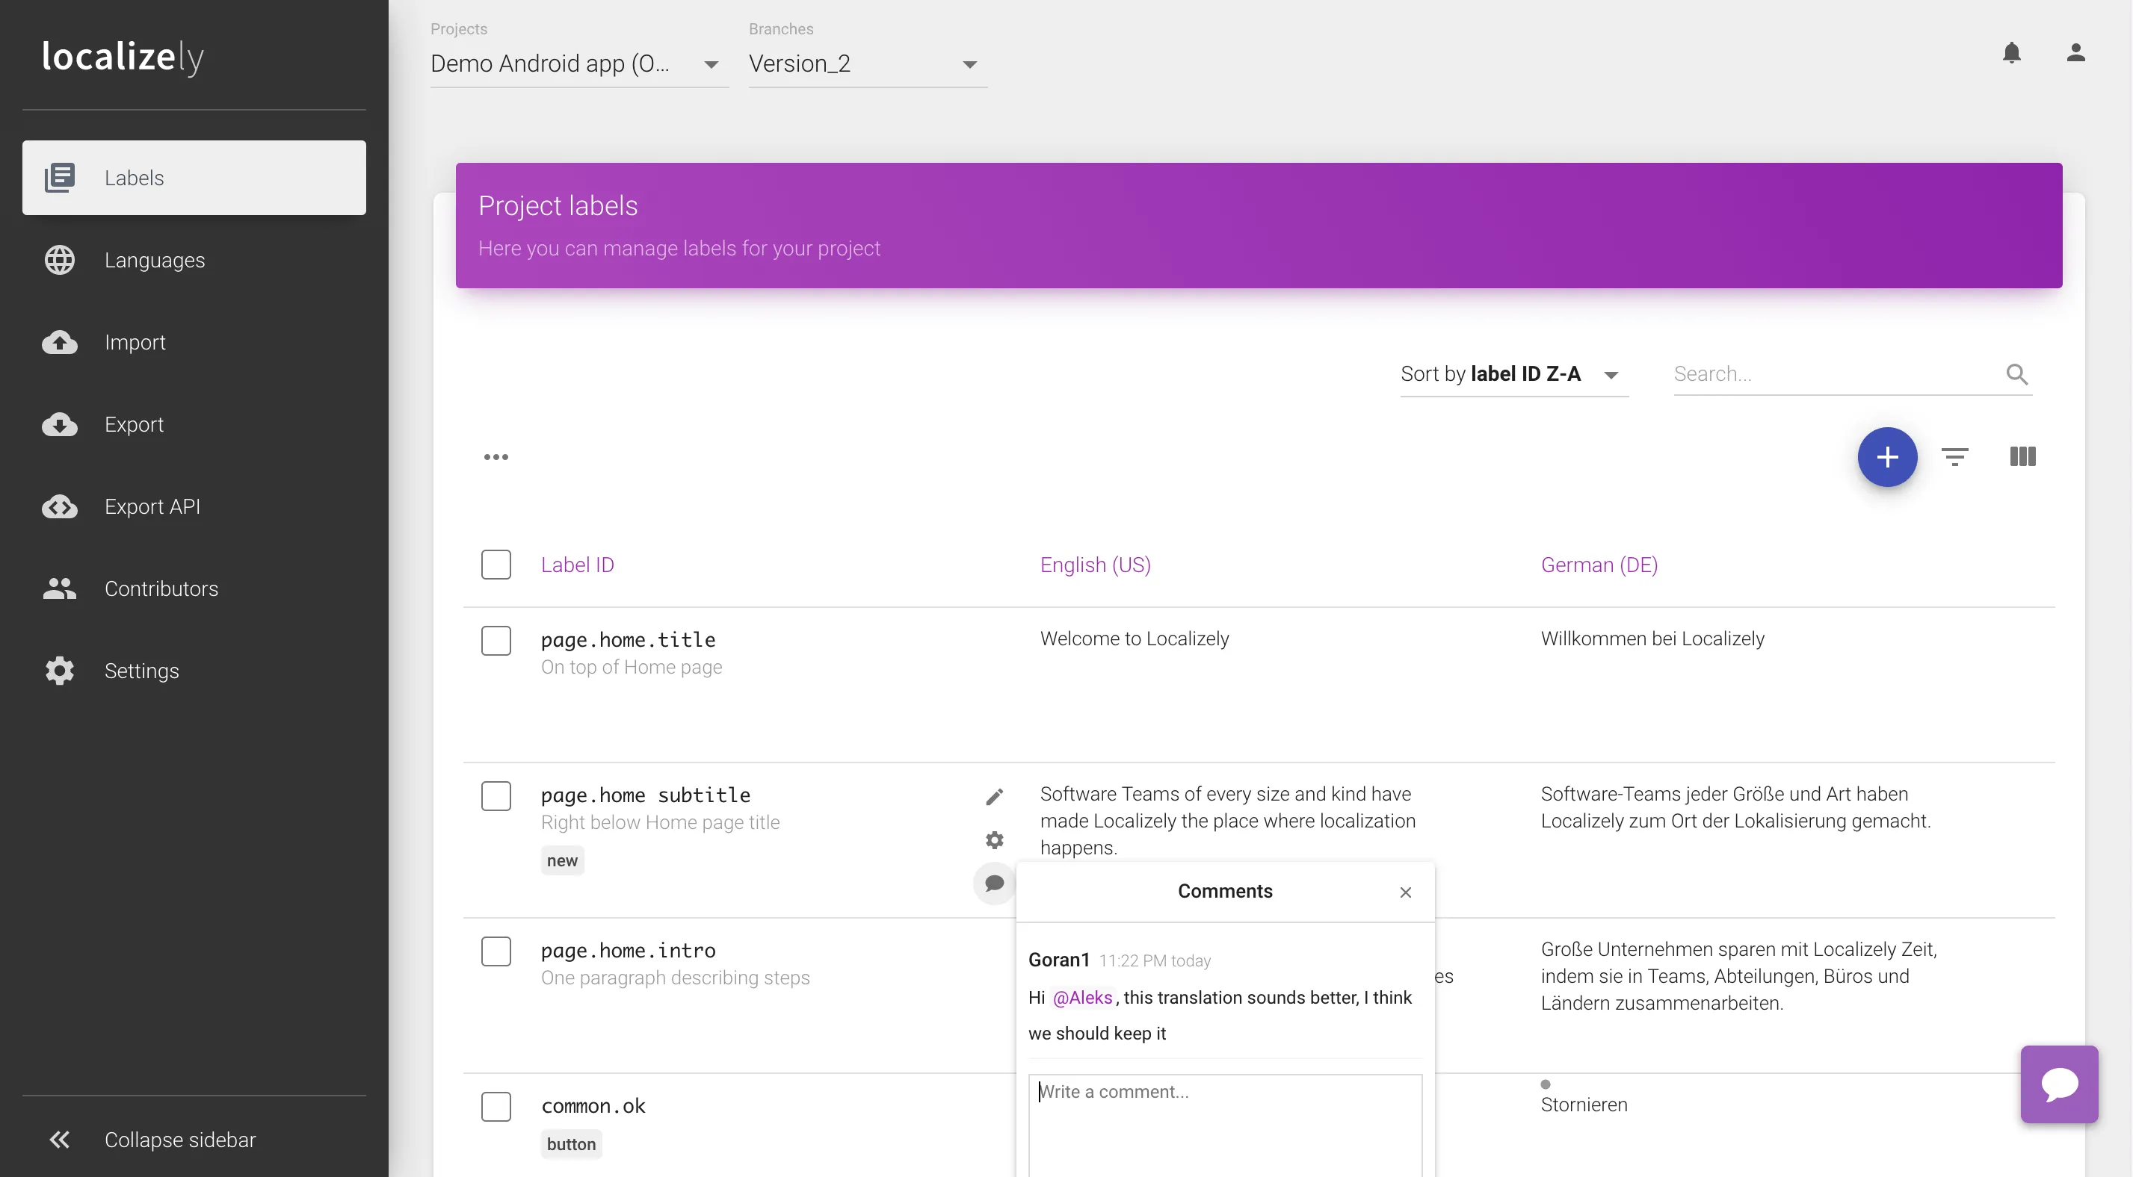Screen dimensions: 2133x1177
Task: Click the notifications bell icon
Action: (x=2011, y=52)
